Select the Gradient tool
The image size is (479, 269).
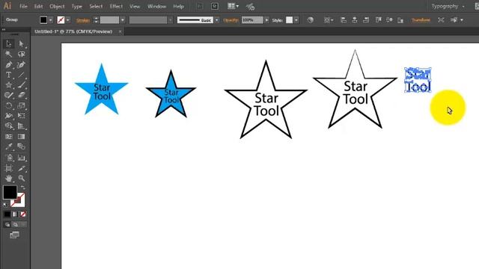[x=21, y=136]
